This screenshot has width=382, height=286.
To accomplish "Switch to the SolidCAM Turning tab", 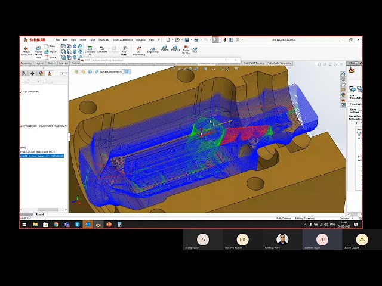I will click(254, 63).
